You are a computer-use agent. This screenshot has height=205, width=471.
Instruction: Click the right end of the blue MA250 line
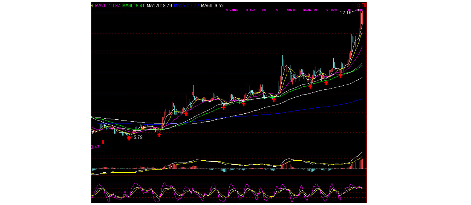coord(362,99)
